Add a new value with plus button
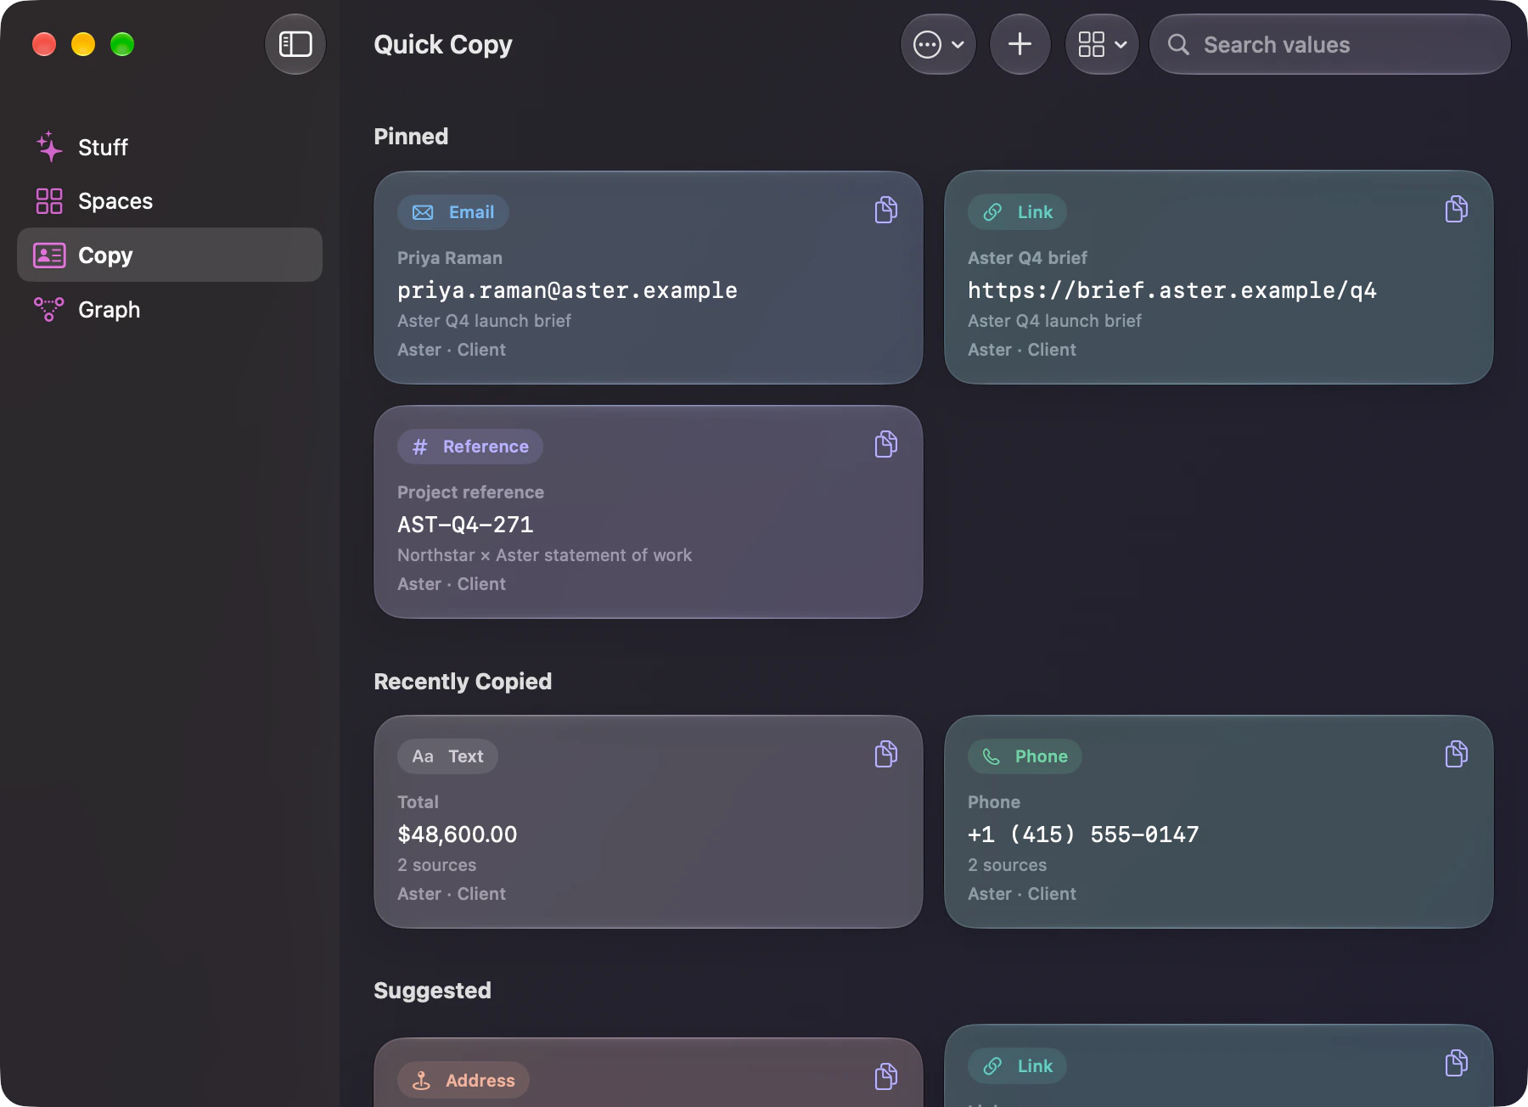Viewport: 1528px width, 1107px height. (1020, 44)
